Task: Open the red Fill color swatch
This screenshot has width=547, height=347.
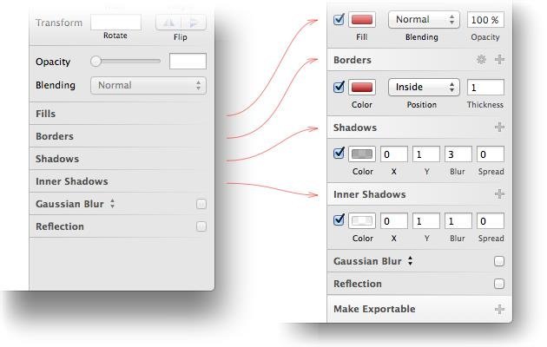Action: (x=362, y=19)
